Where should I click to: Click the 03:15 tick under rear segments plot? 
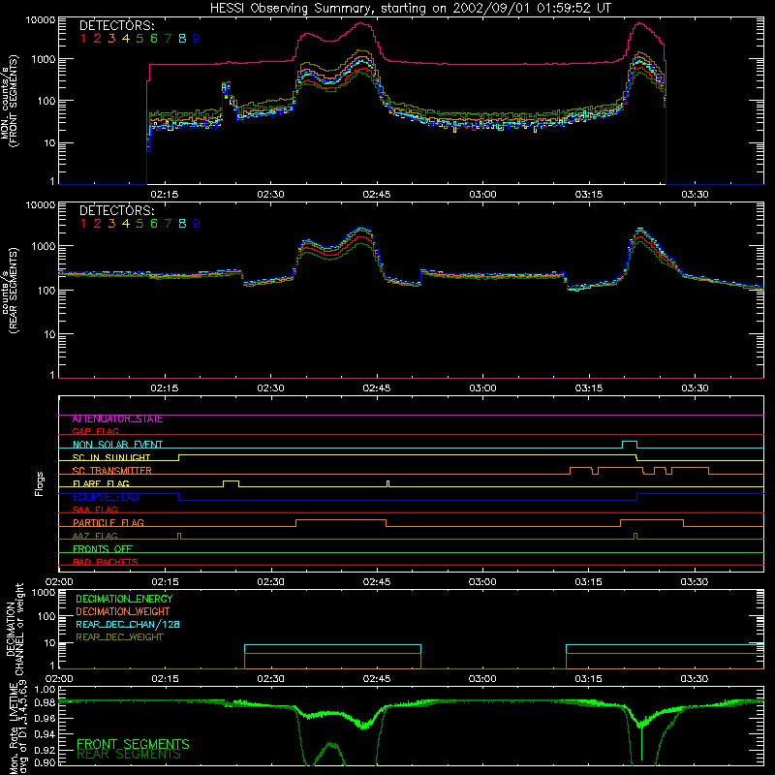tap(589, 388)
